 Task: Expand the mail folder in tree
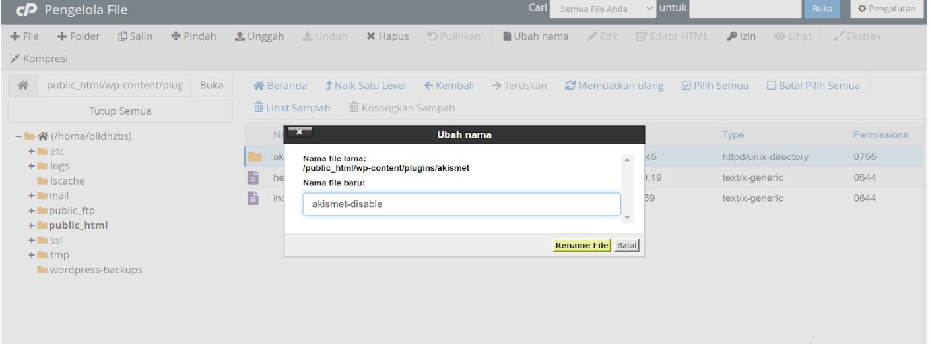coord(32,196)
